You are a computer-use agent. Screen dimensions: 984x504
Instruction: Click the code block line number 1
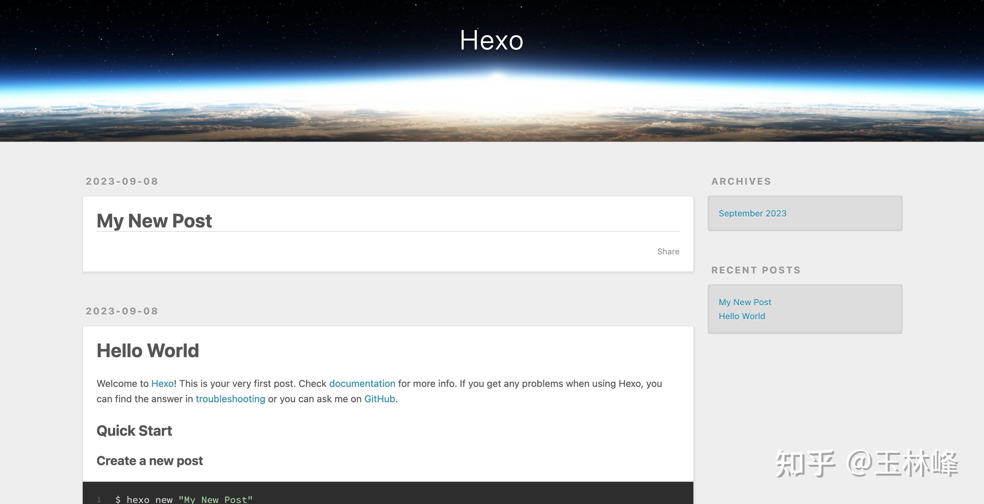99,499
